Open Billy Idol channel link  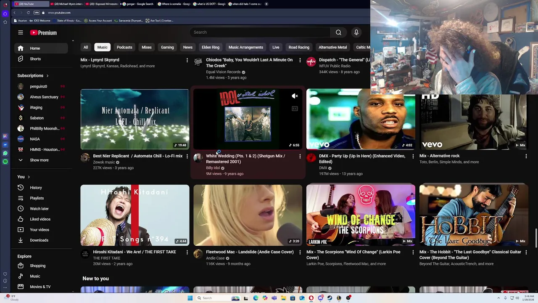(x=213, y=168)
